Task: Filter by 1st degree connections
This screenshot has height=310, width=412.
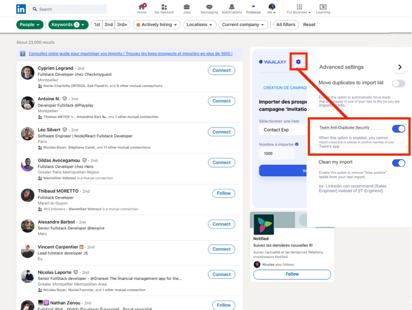Action: (x=97, y=24)
